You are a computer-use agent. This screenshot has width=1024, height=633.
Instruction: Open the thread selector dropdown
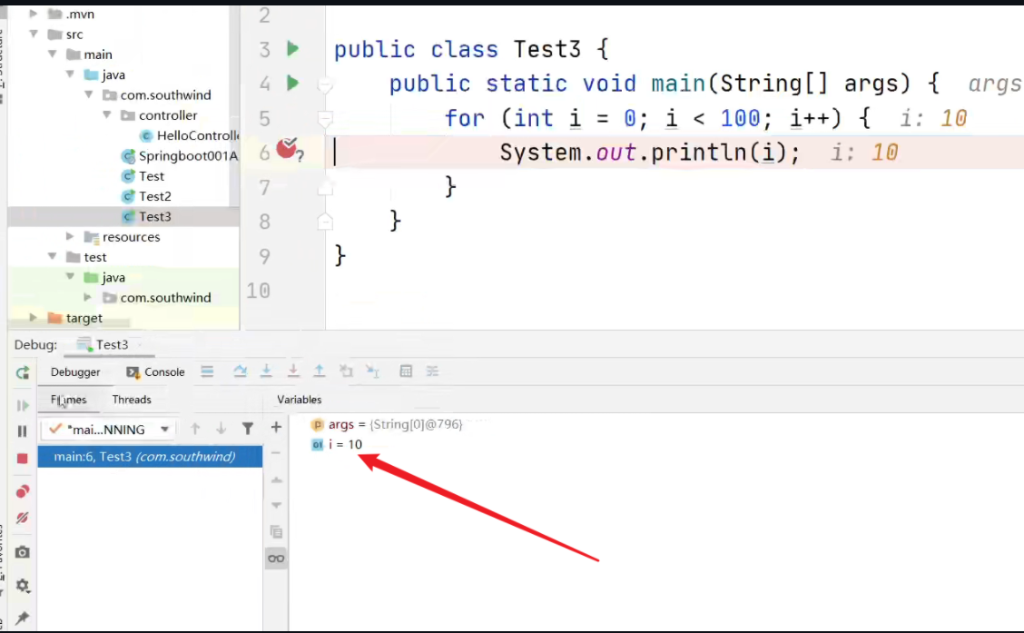pyautogui.click(x=108, y=430)
